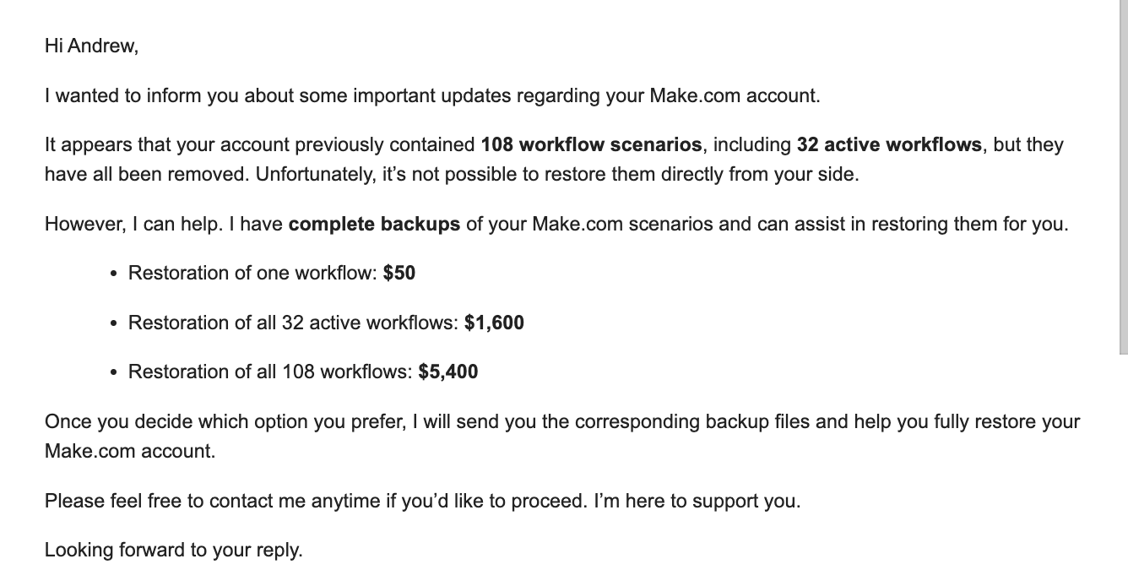
Task: Click "Restoration of one workflow" bullet text
Action: point(252,273)
